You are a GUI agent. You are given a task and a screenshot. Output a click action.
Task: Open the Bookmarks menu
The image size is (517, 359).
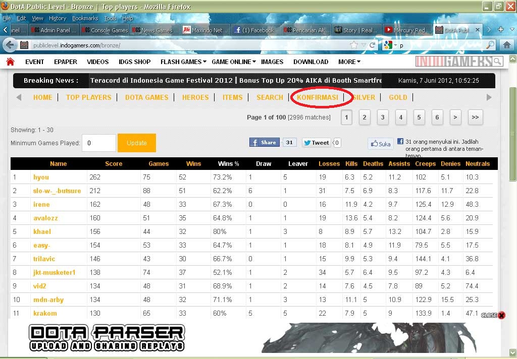[x=85, y=18]
